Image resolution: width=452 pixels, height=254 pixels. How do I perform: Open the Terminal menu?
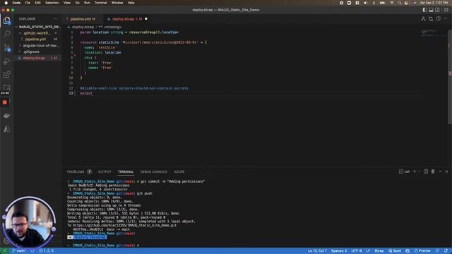click(x=100, y=3)
